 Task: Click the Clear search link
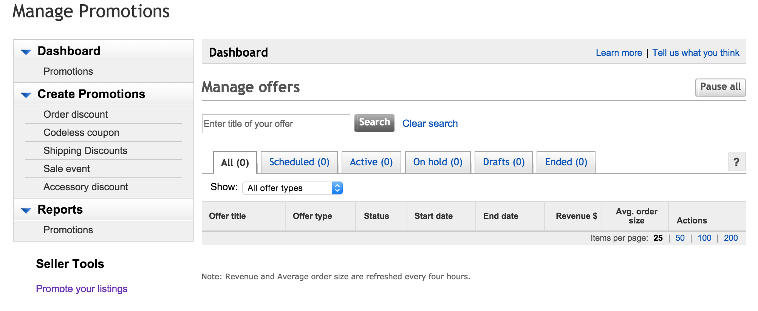pos(430,123)
